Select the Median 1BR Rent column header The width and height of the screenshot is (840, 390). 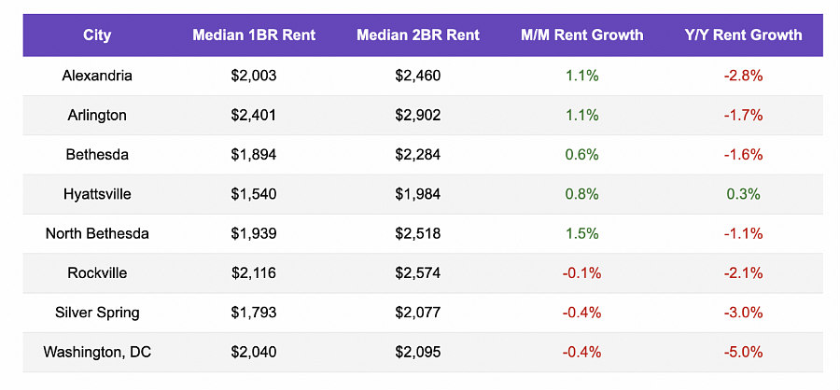click(254, 35)
